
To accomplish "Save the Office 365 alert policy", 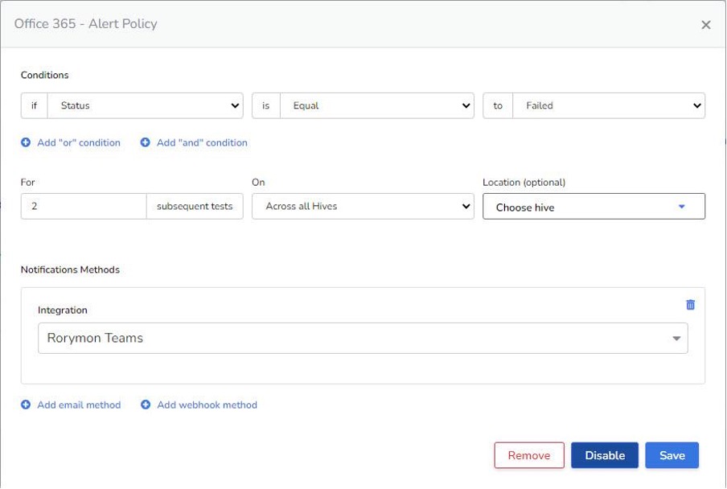I will [672, 454].
